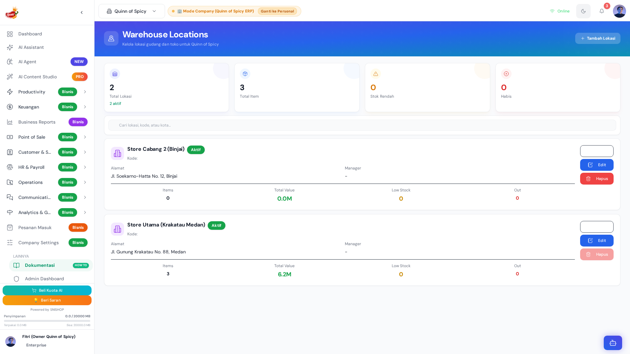Open Quinn of Spicy company dropdown
The height and width of the screenshot is (354, 630).
point(132,11)
